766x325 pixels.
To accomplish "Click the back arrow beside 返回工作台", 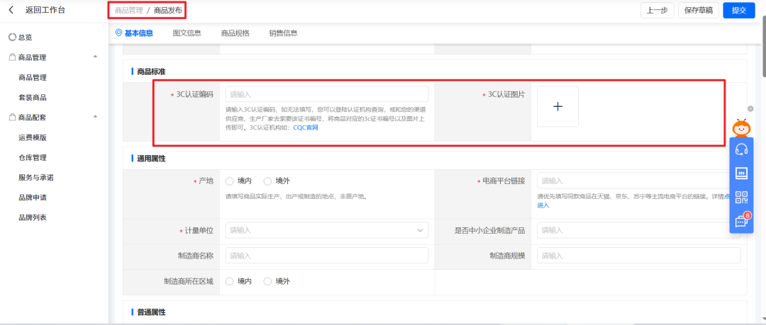I will click(x=11, y=10).
